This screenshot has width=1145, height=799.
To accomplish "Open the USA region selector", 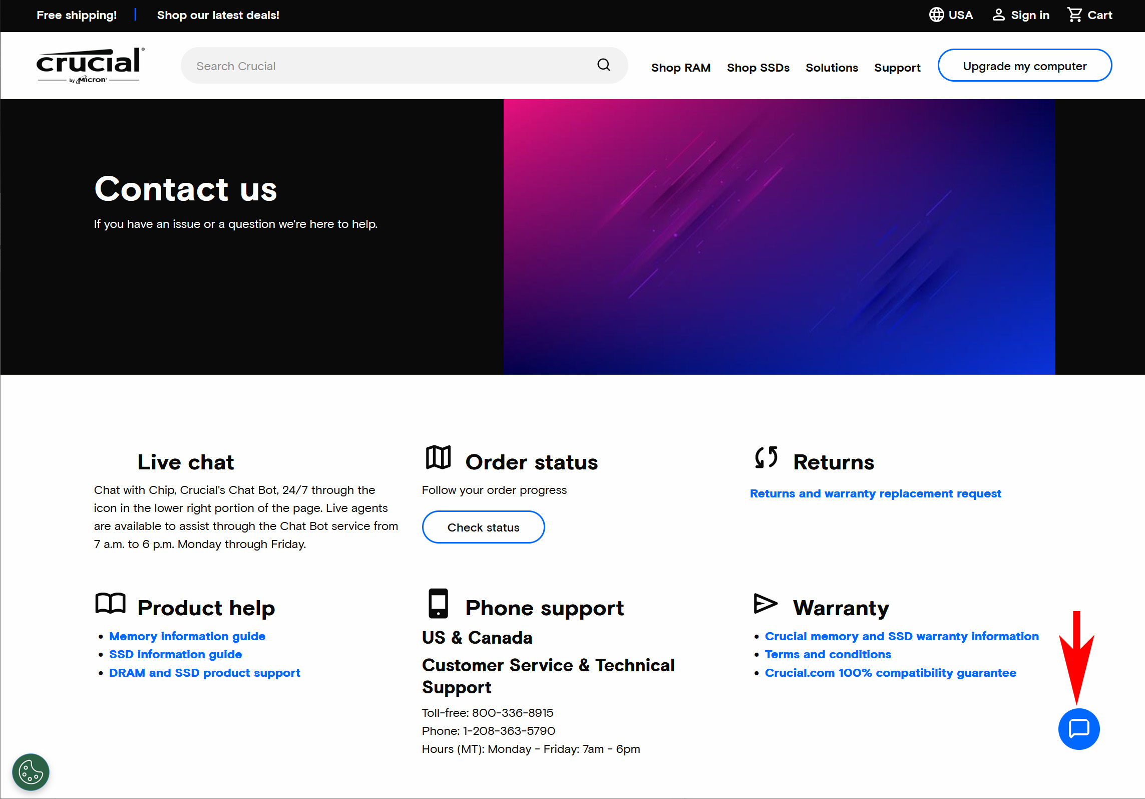I will tap(960, 15).
